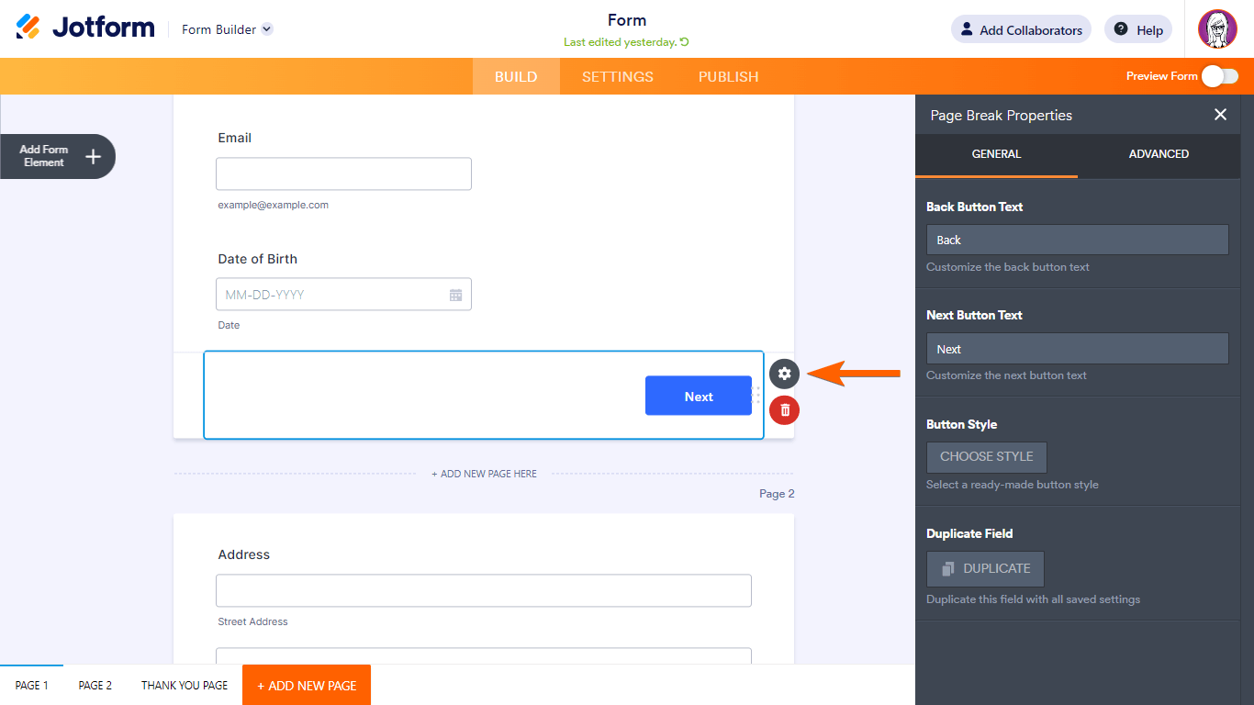Image resolution: width=1254 pixels, height=705 pixels.
Task: Click the calendar icon in Date of Birth
Action: (455, 295)
